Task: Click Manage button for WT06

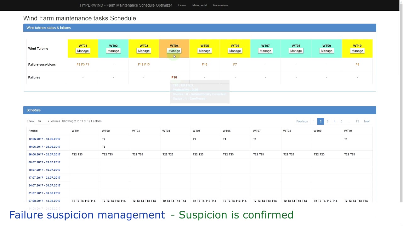Action: coord(235,51)
